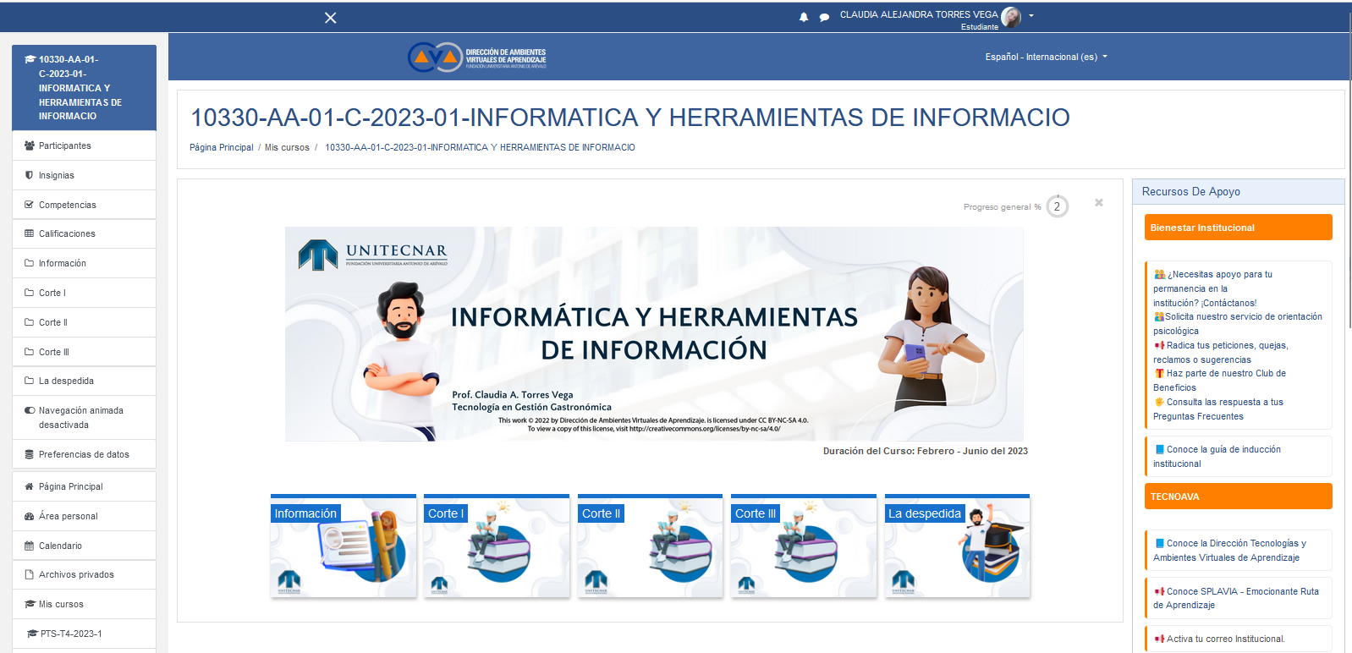
Task: Open Calificaciones in the sidebar
Action: coord(67,233)
